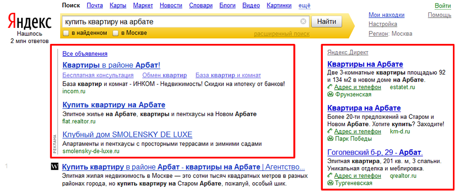This screenshot has height=191, width=456.
Task: Click the phone icon in the qrealtor.ru ad
Action: [x=330, y=176]
